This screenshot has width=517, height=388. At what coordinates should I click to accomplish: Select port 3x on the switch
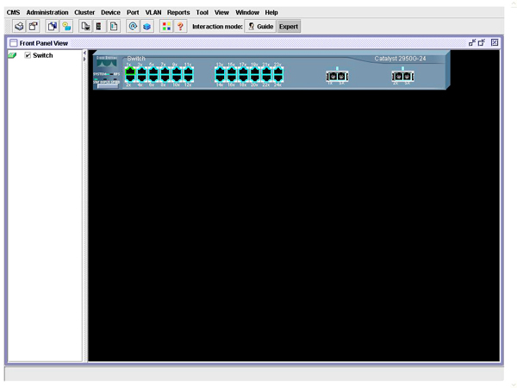tap(142, 71)
